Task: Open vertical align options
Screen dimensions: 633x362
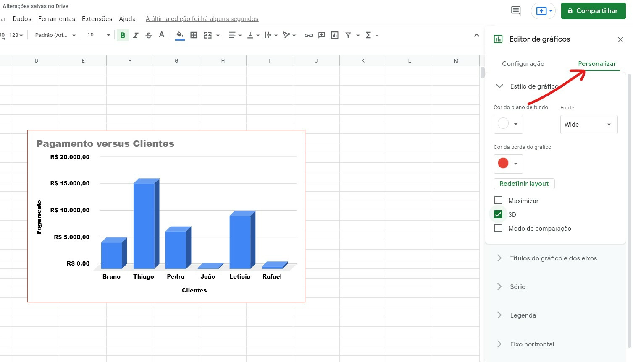Action: (x=253, y=35)
